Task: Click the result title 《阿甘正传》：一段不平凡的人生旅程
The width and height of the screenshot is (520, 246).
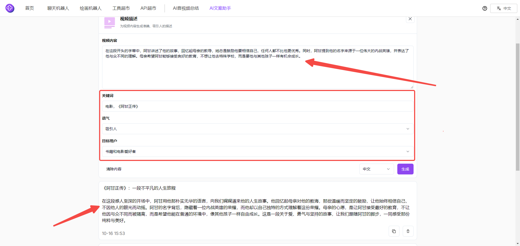Action: click(x=139, y=188)
